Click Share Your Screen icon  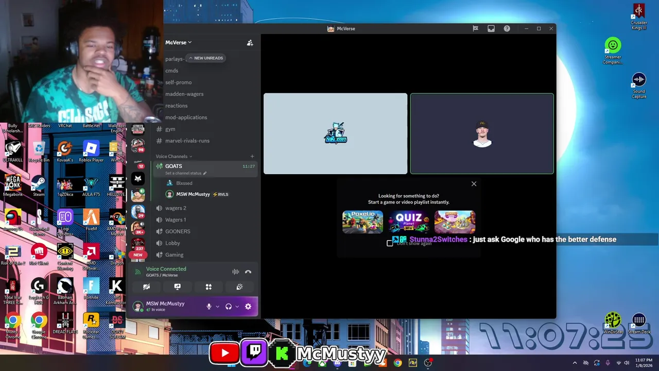coord(178,286)
